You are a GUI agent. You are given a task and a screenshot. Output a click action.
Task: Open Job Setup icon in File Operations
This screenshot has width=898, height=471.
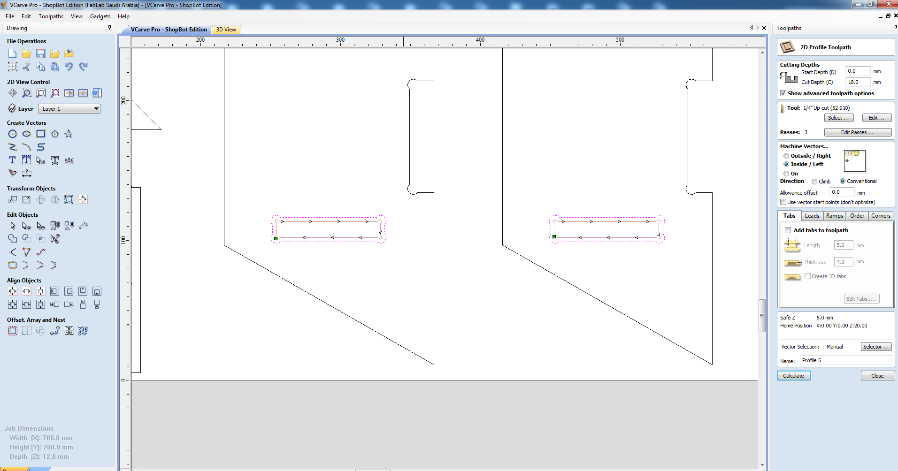[13, 67]
